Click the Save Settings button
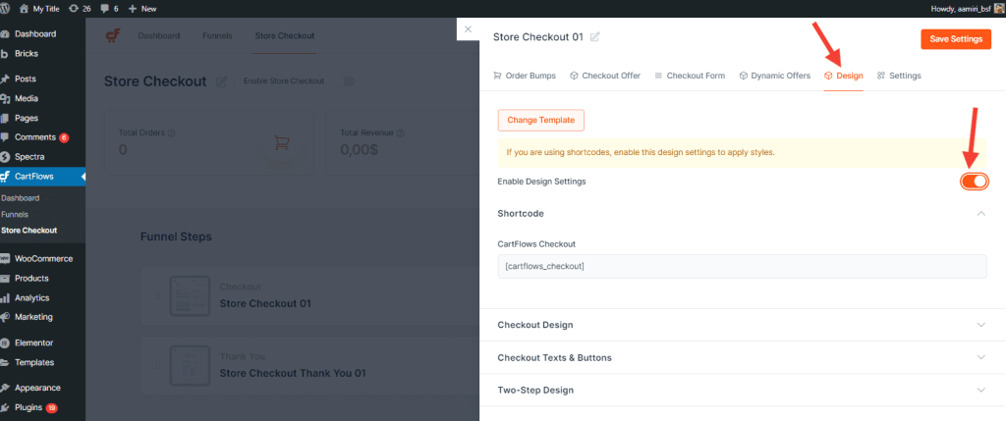The height and width of the screenshot is (421, 1006). (x=956, y=39)
